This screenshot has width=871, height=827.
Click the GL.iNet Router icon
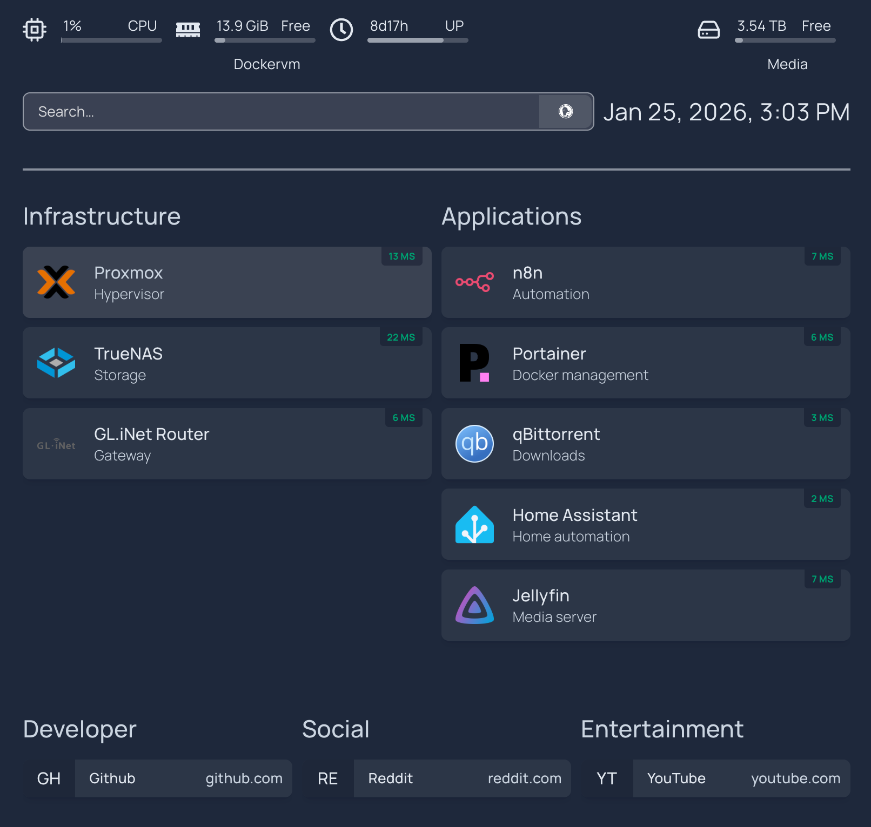[x=56, y=444]
